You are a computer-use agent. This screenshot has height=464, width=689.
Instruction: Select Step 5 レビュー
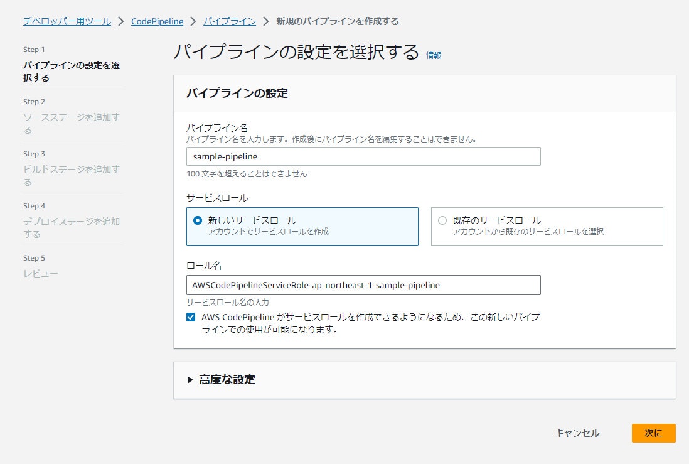click(40, 274)
